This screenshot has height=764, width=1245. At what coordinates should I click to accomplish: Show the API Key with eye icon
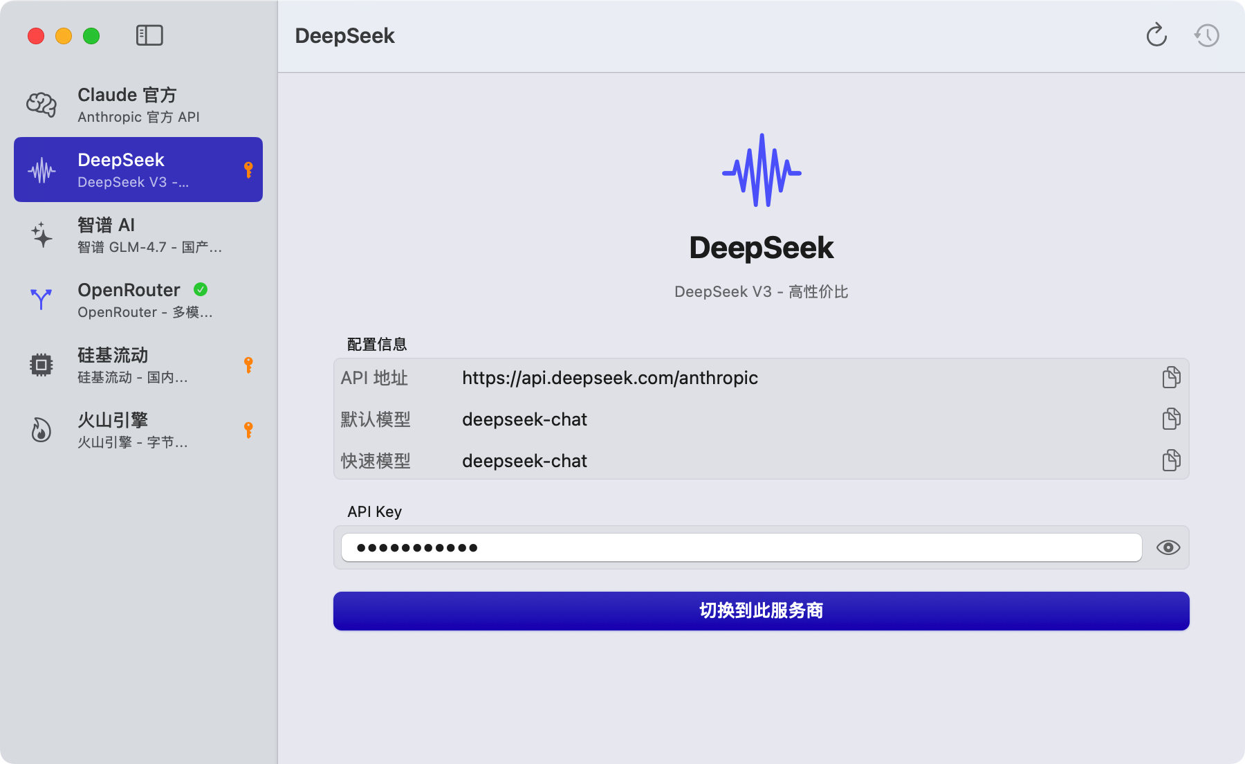pos(1168,547)
